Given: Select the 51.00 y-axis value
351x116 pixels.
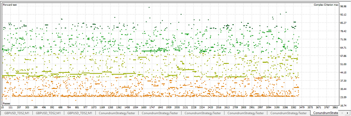Looking at the screenshot, I should point(344,64).
